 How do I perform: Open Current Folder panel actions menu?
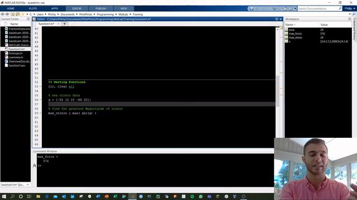(28, 19)
